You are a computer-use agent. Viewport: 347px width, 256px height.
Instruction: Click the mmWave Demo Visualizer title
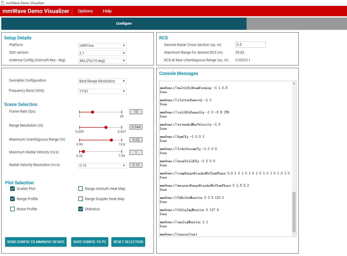click(x=36, y=11)
